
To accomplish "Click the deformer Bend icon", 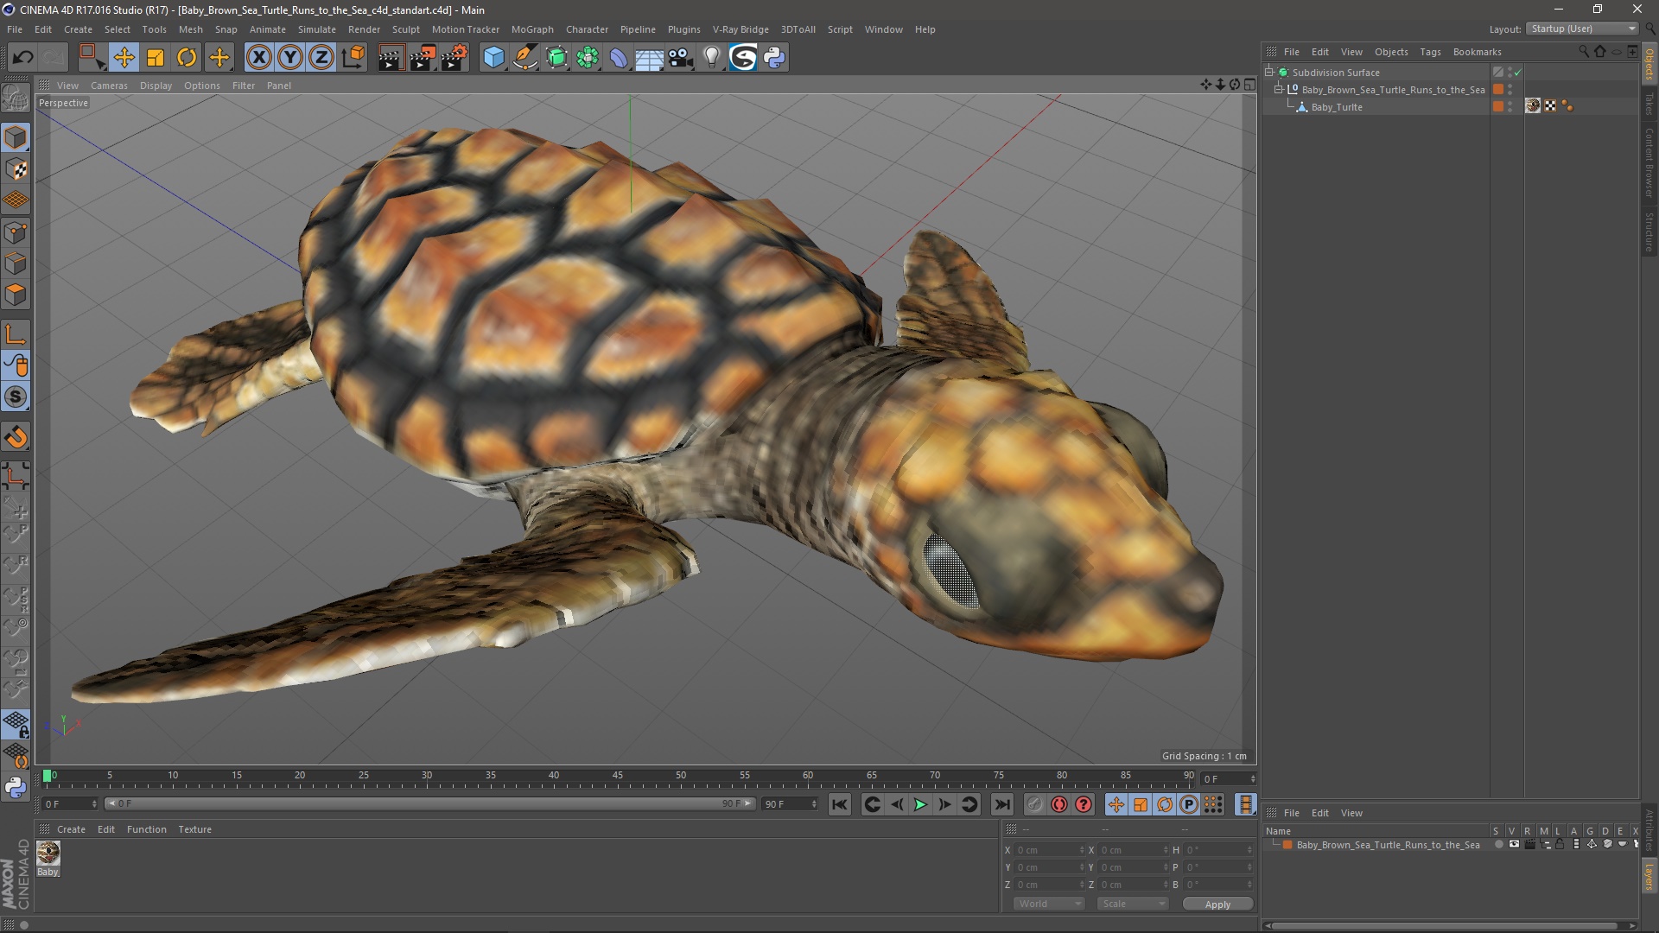I will coord(619,58).
